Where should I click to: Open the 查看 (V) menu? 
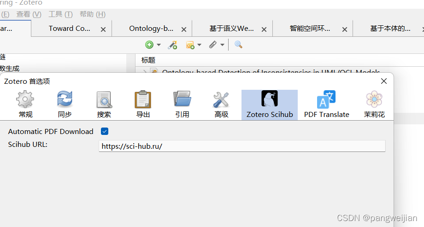[29, 14]
